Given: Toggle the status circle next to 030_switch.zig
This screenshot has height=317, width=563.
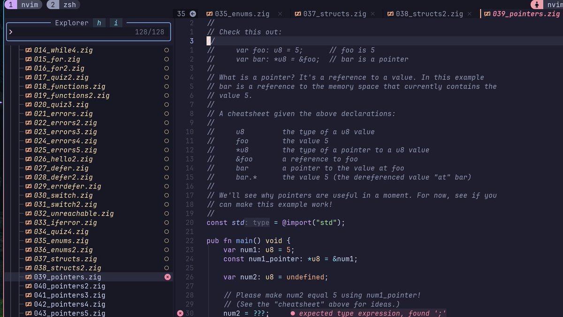Looking at the screenshot, I should 167,195.
